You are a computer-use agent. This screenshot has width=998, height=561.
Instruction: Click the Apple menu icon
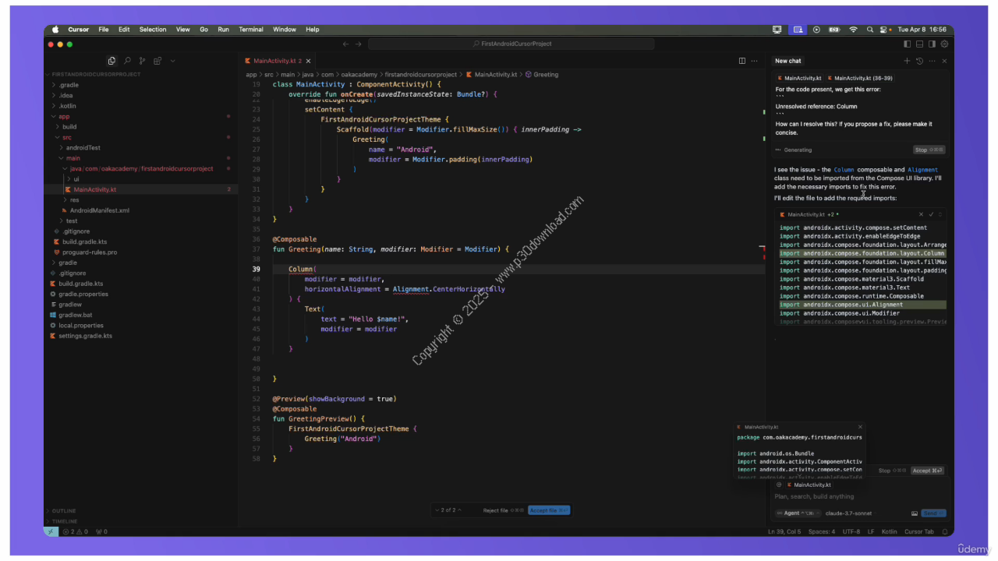coord(55,30)
